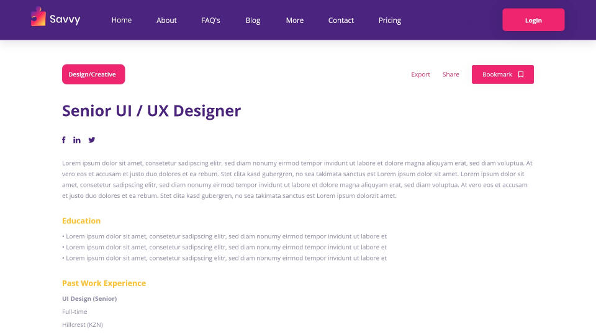Image resolution: width=596 pixels, height=335 pixels.
Task: Share via the LinkedIn icon
Action: [x=77, y=140]
